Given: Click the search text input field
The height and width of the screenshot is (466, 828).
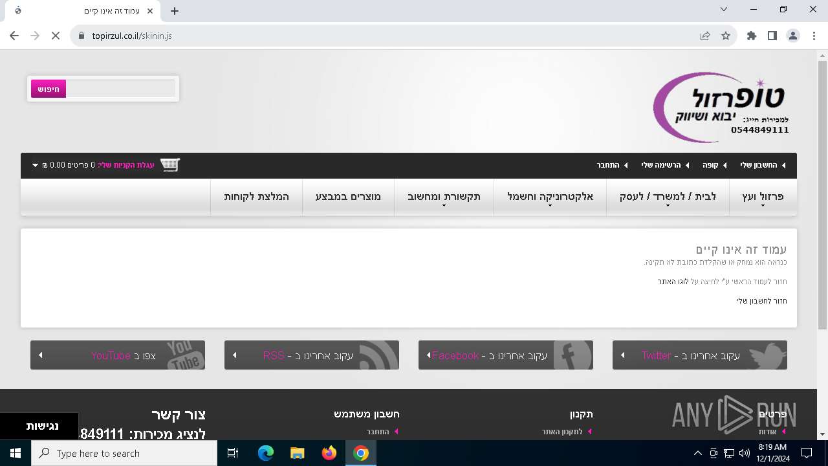Looking at the screenshot, I should pyautogui.click(x=120, y=89).
